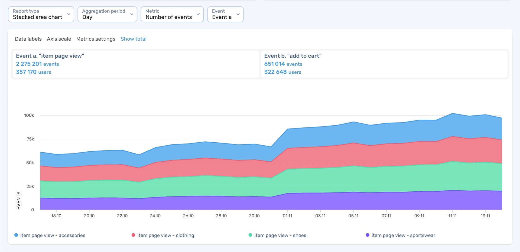Toggle sportswear series purple legend dot
The height and width of the screenshot is (252, 520).
click(368, 235)
